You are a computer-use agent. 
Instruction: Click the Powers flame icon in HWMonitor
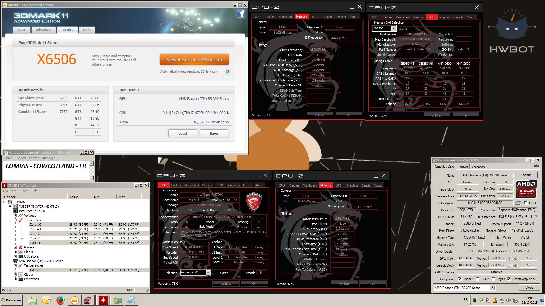tap(21, 247)
